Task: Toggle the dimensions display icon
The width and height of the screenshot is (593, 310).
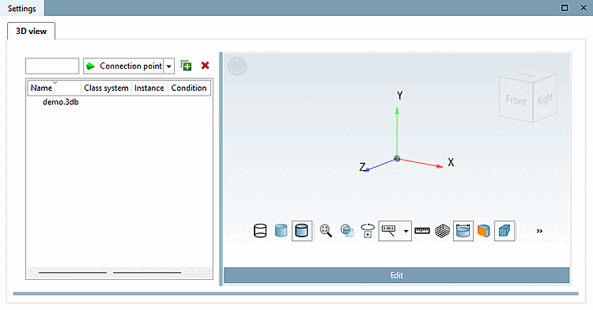Action: click(x=463, y=231)
